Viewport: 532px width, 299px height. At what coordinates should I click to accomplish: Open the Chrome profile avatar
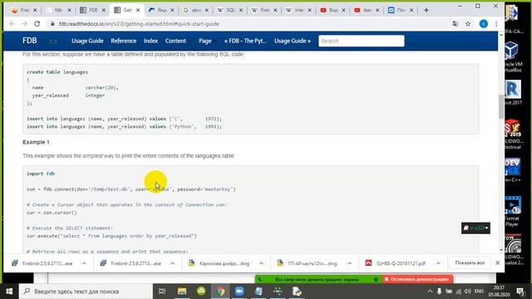[484, 24]
